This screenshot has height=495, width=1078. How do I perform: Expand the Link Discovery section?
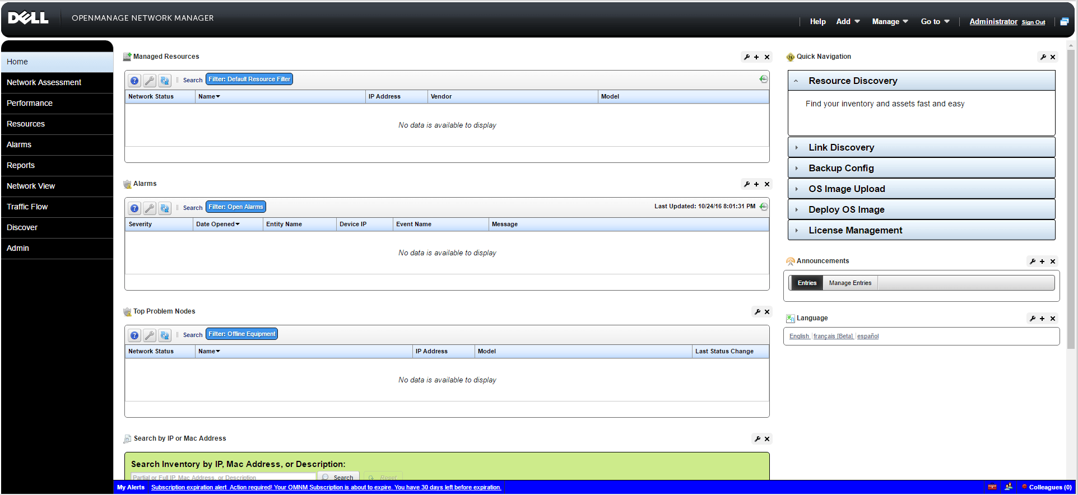coord(921,147)
